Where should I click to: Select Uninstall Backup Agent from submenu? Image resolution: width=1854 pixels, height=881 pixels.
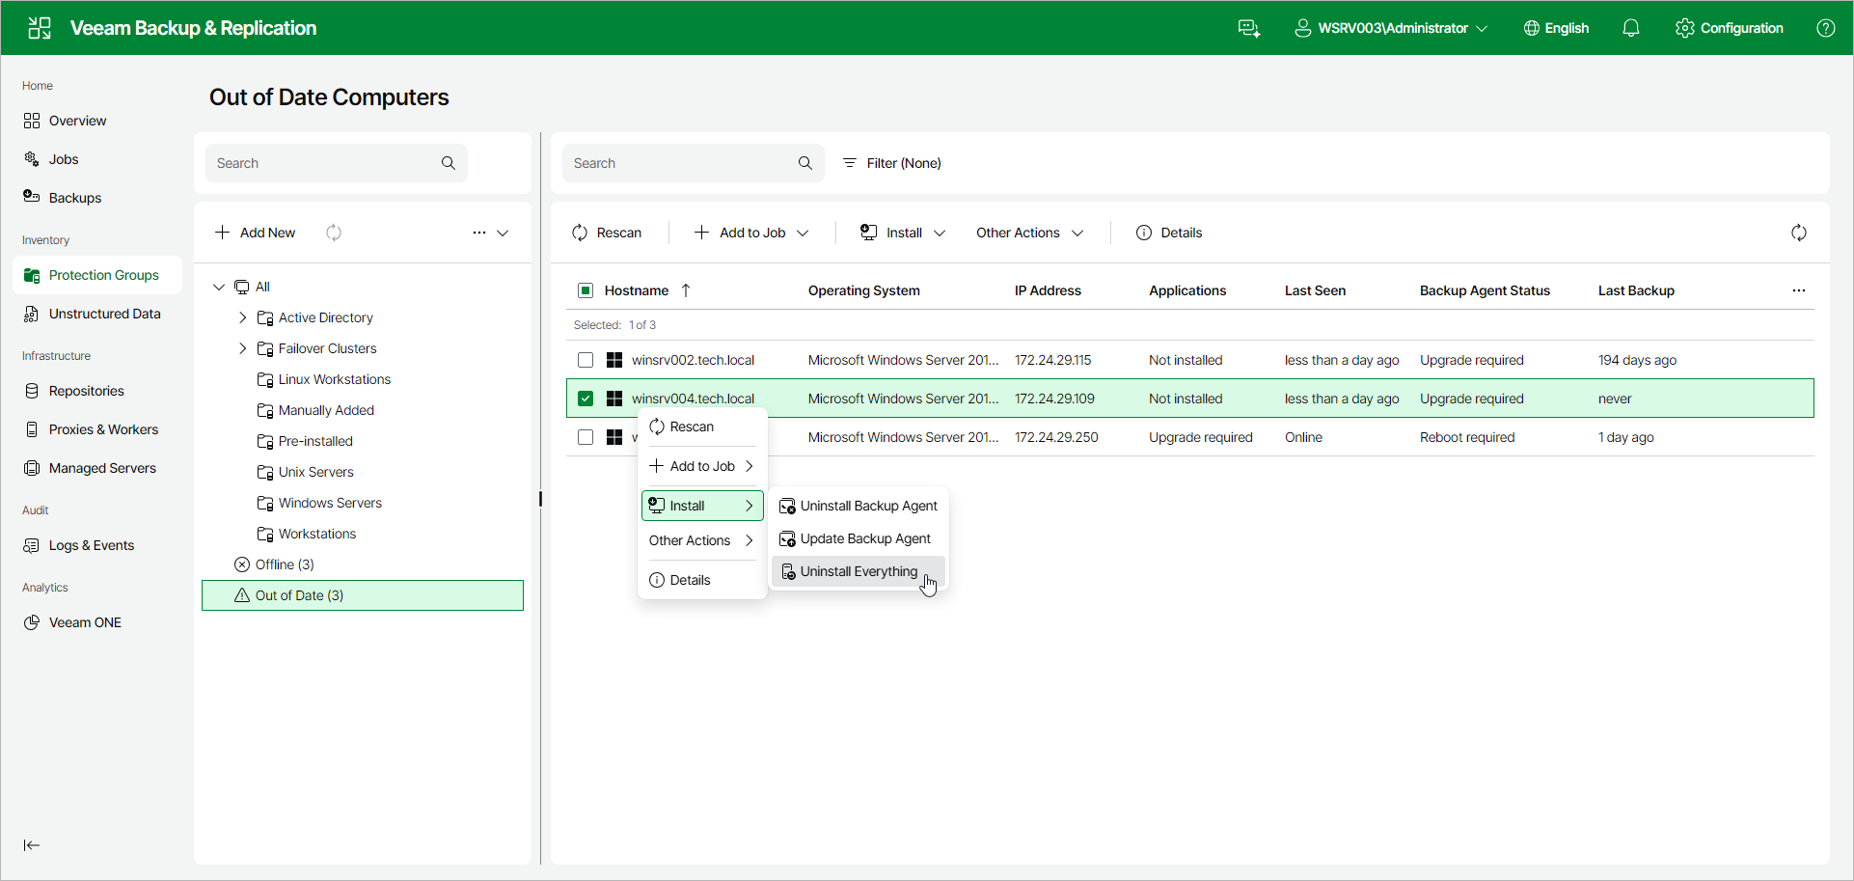pos(859,506)
